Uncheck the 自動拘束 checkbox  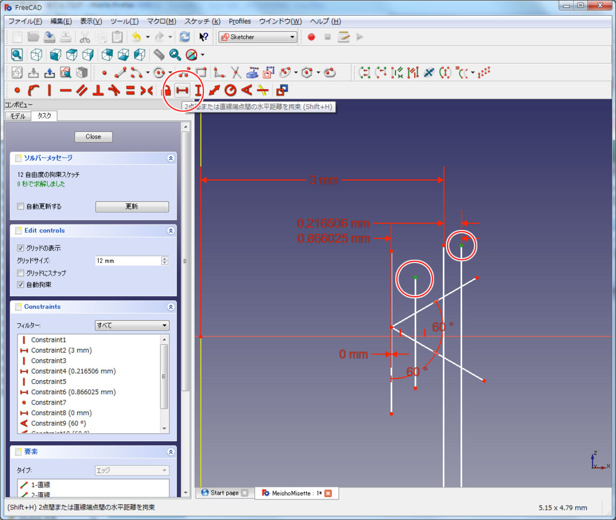click(x=20, y=285)
